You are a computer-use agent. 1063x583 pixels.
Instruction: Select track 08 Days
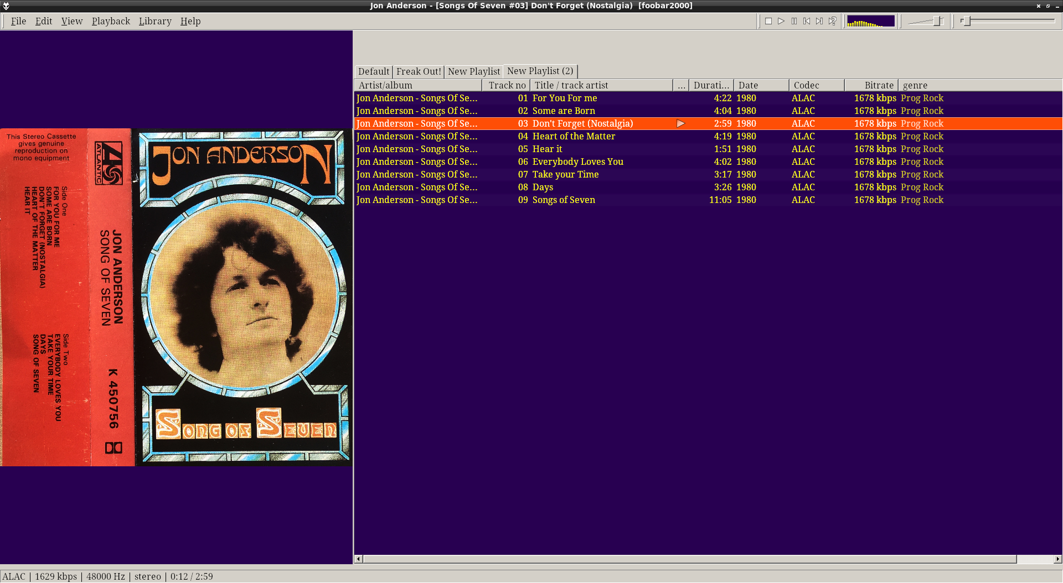(x=708, y=187)
